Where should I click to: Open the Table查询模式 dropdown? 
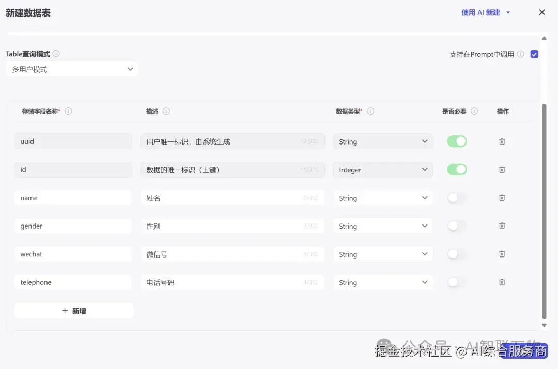[72, 69]
